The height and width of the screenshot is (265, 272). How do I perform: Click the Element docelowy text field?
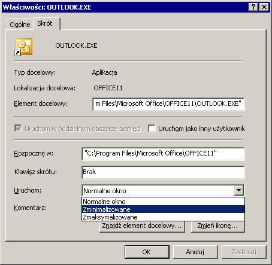pyautogui.click(x=168, y=104)
